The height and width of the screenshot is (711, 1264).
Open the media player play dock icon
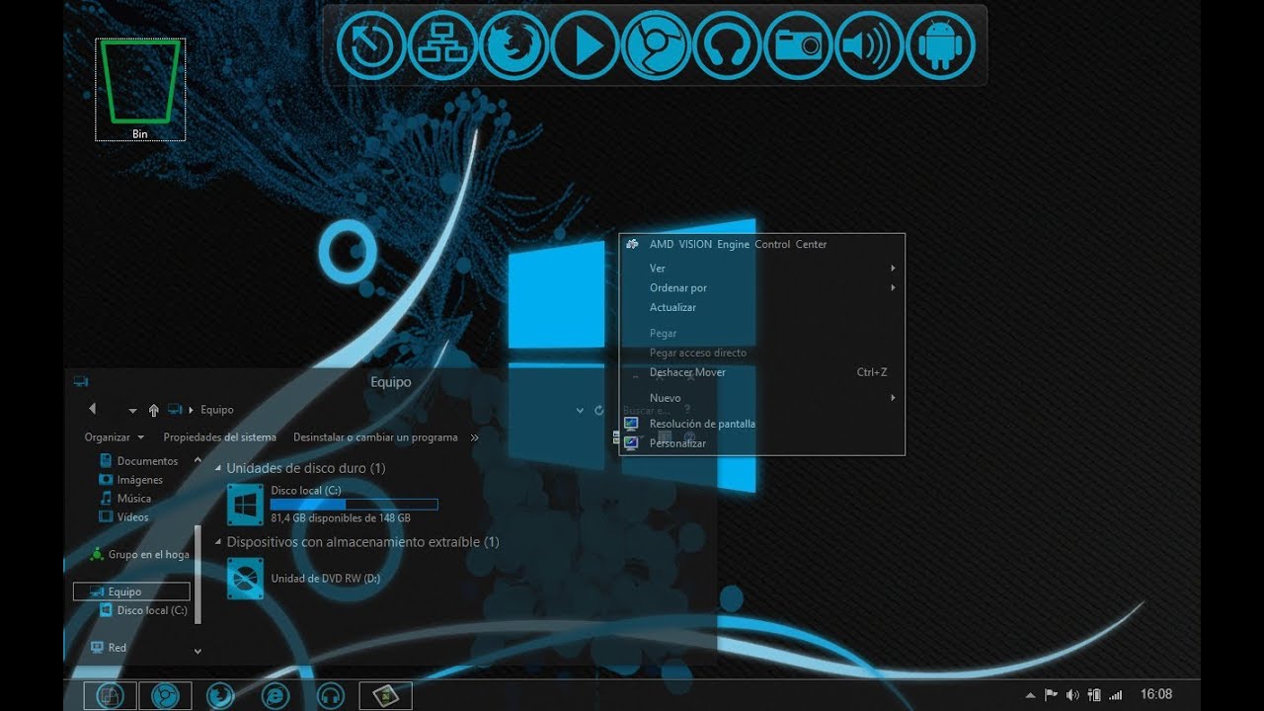585,44
